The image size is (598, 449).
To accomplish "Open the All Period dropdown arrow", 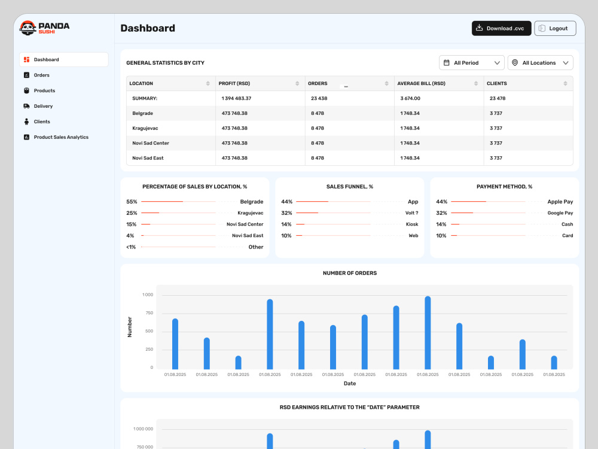I will [497, 63].
